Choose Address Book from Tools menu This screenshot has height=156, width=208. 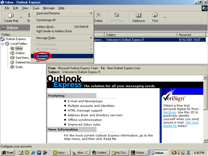(x=62, y=27)
